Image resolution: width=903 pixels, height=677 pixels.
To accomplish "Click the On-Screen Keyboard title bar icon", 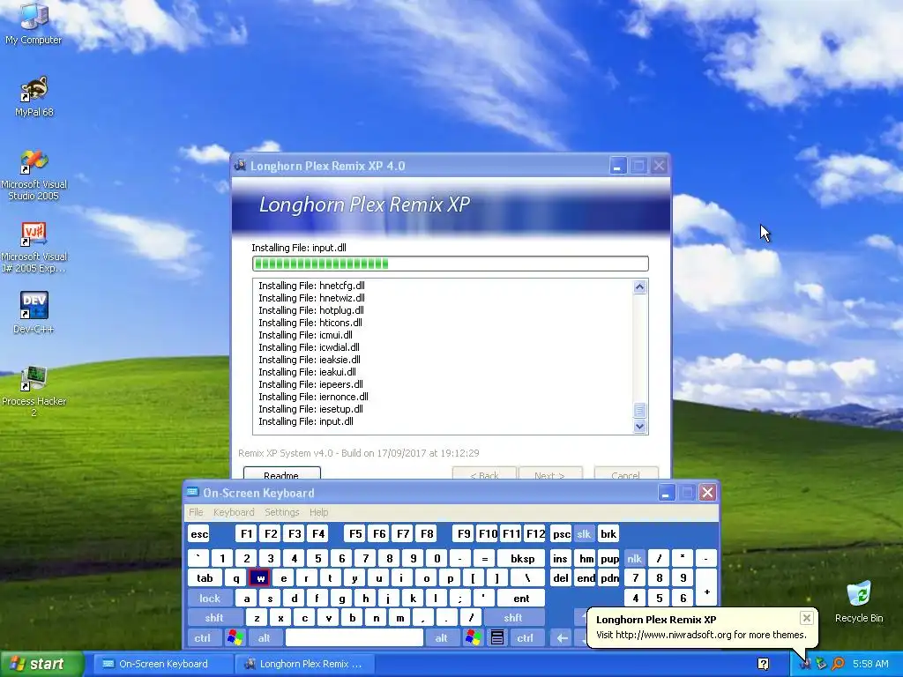I will [192, 492].
